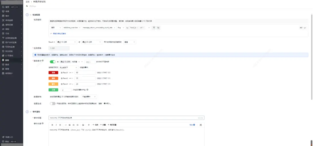Click the 帮助 link in editor toolbar

point(192,125)
